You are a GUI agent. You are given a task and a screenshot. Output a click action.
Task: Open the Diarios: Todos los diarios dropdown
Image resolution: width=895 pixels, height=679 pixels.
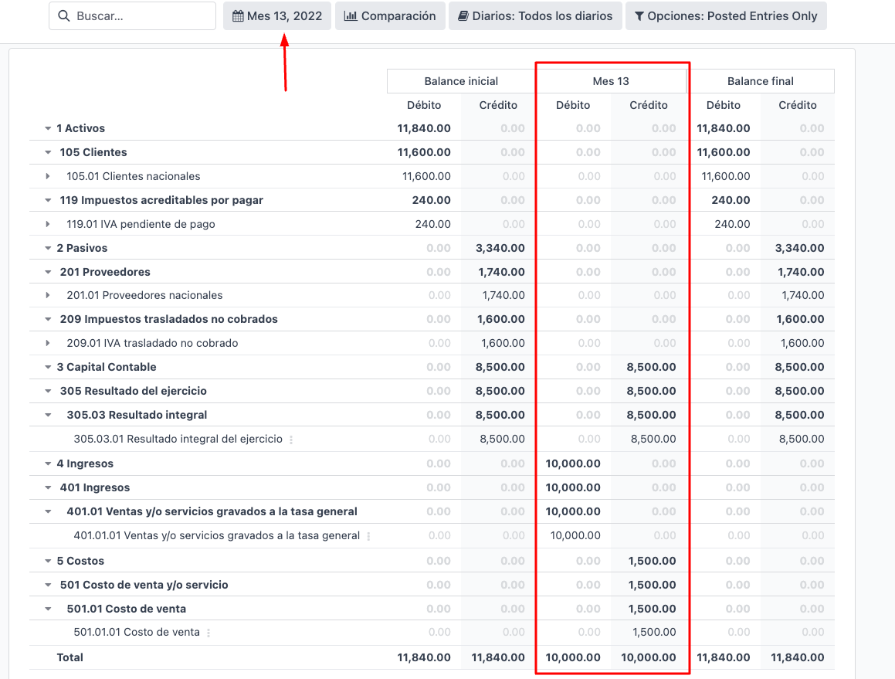(x=535, y=16)
